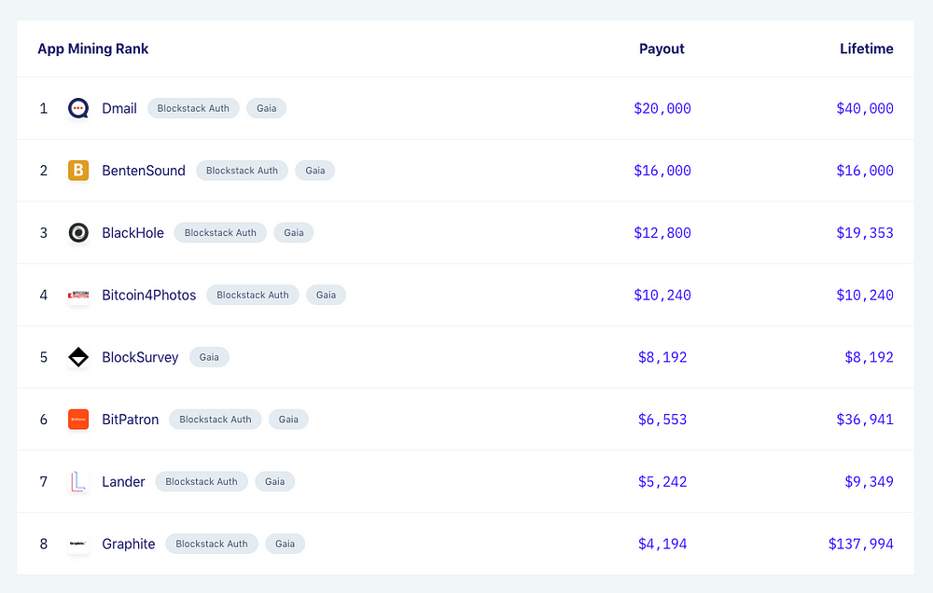933x593 pixels.
Task: Open the Lander app name
Action: 123,482
